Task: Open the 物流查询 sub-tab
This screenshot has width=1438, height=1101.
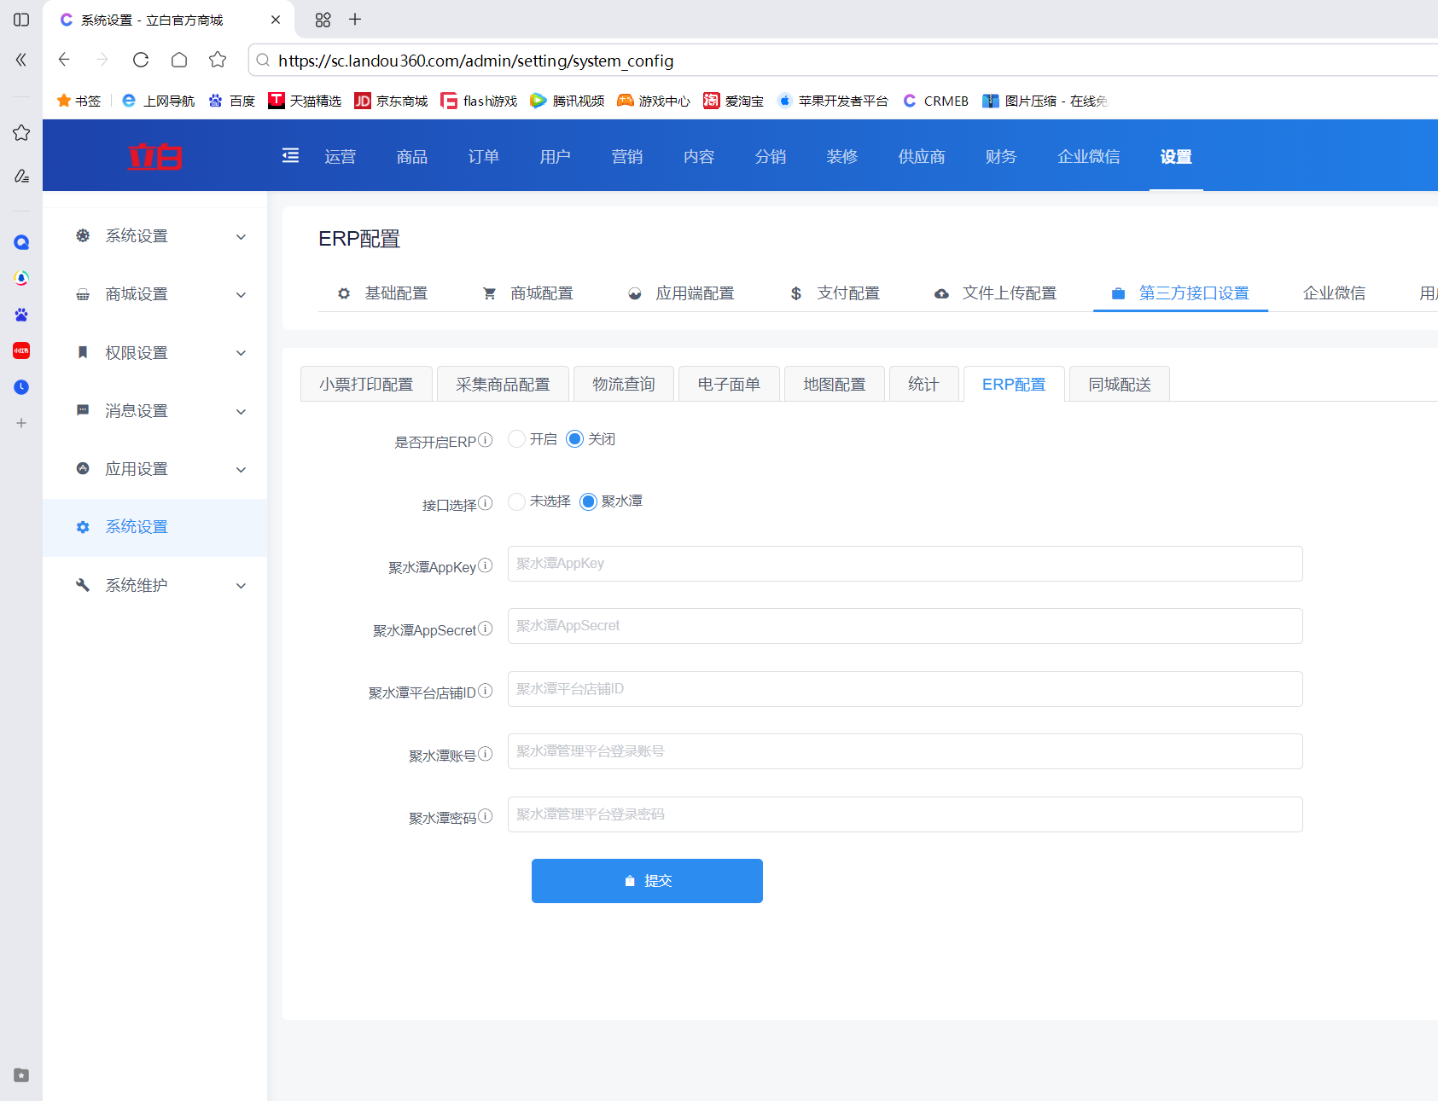Action: tap(624, 384)
